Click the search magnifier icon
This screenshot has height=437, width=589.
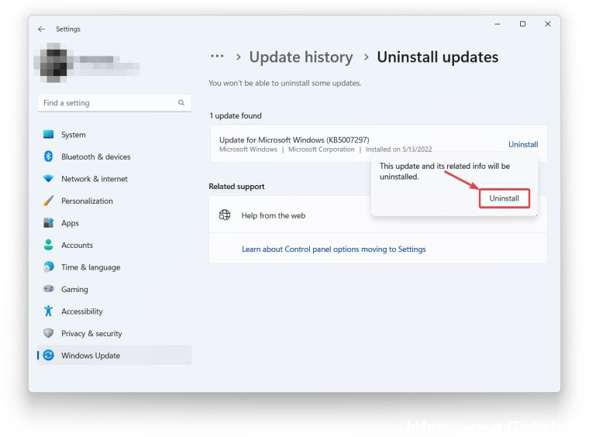pos(181,103)
